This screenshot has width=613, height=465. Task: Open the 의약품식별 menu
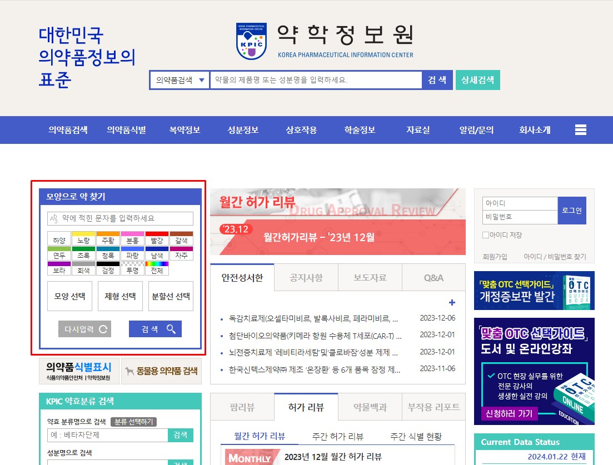126,130
